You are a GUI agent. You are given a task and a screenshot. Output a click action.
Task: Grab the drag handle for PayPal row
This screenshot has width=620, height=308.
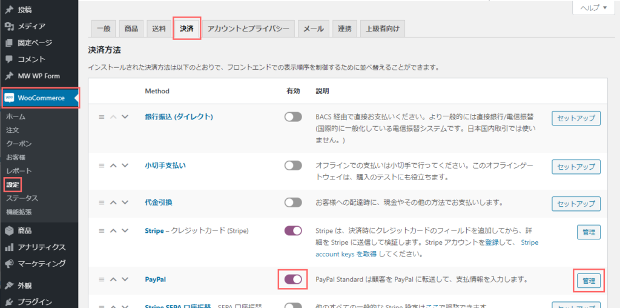click(x=102, y=279)
